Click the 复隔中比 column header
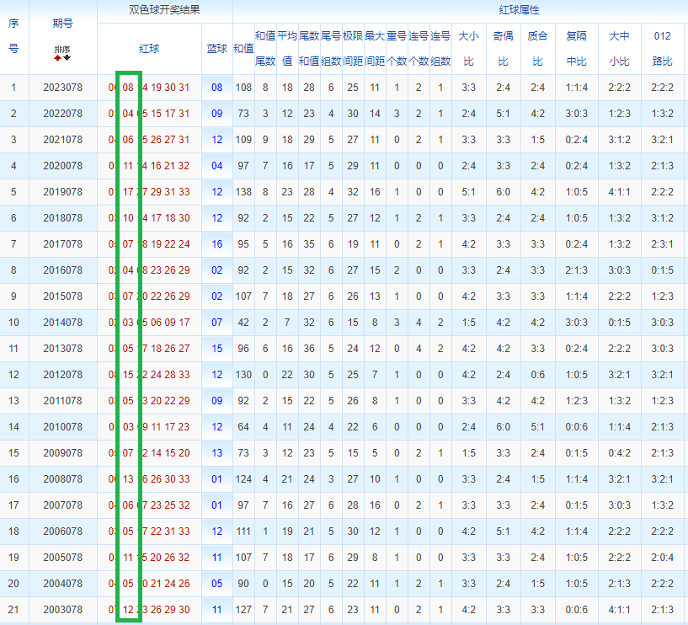The width and height of the screenshot is (688, 625). coord(576,49)
